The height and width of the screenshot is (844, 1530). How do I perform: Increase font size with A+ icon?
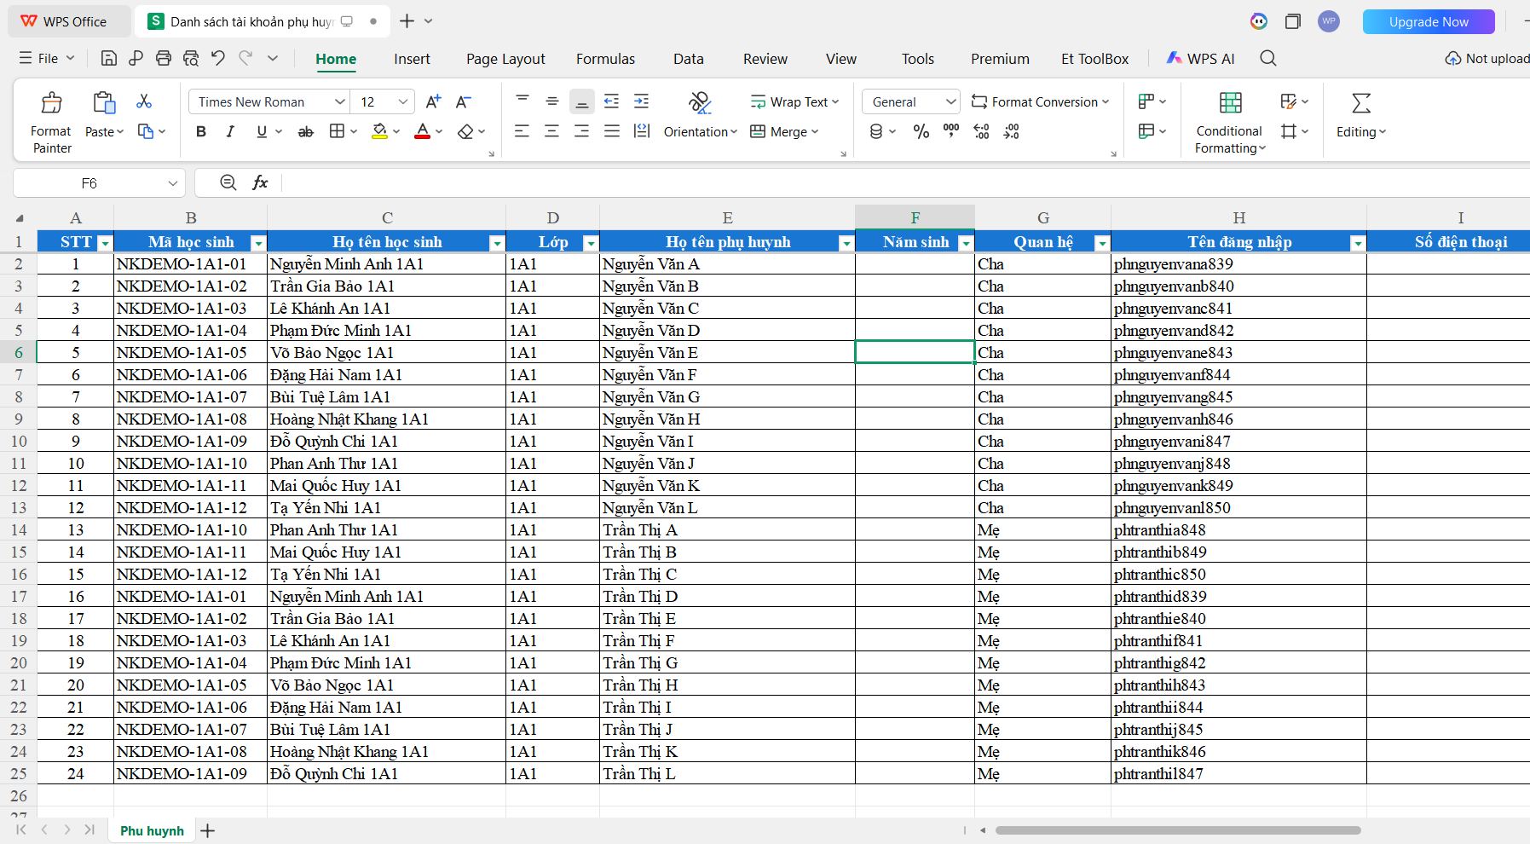433,101
